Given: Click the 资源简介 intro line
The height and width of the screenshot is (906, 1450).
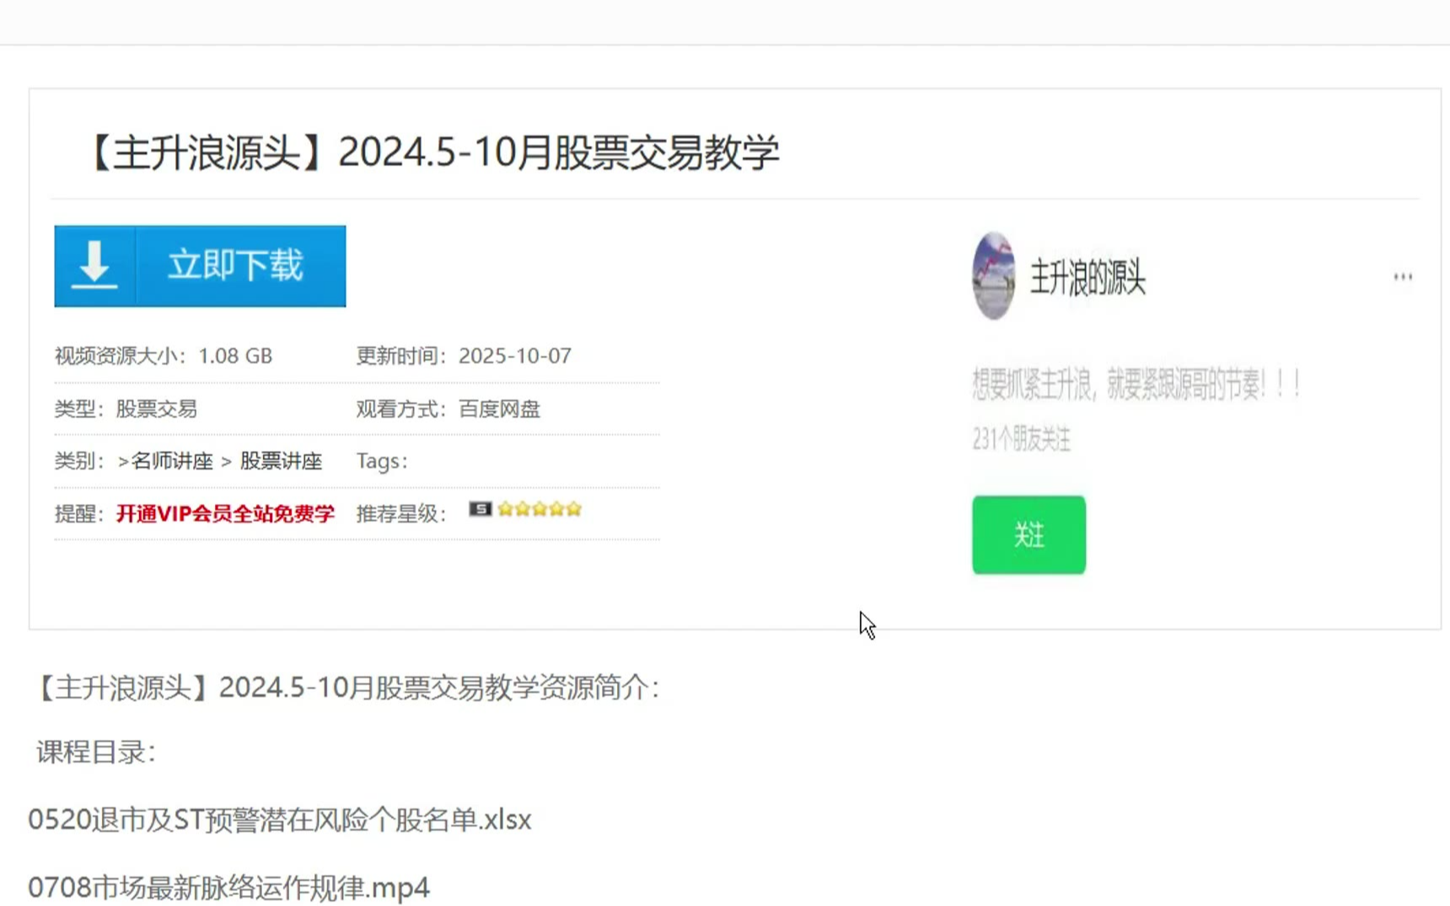Looking at the screenshot, I should [345, 688].
